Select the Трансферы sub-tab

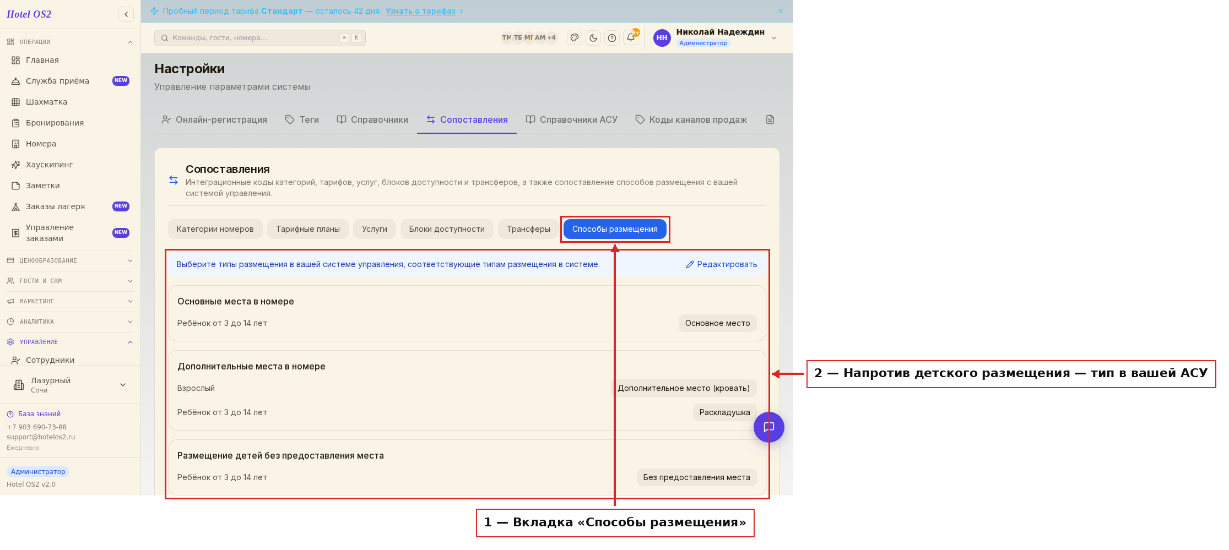528,229
